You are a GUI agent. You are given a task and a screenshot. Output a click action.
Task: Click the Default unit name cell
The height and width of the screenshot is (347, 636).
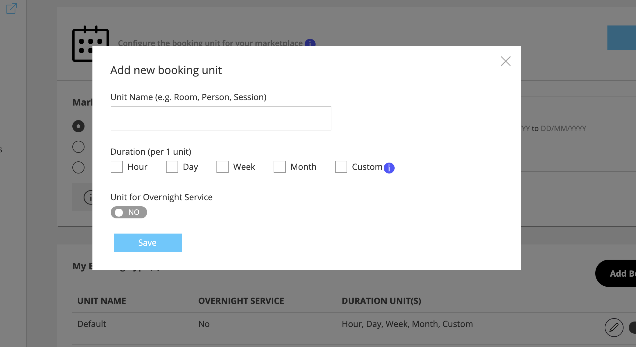coord(92,324)
